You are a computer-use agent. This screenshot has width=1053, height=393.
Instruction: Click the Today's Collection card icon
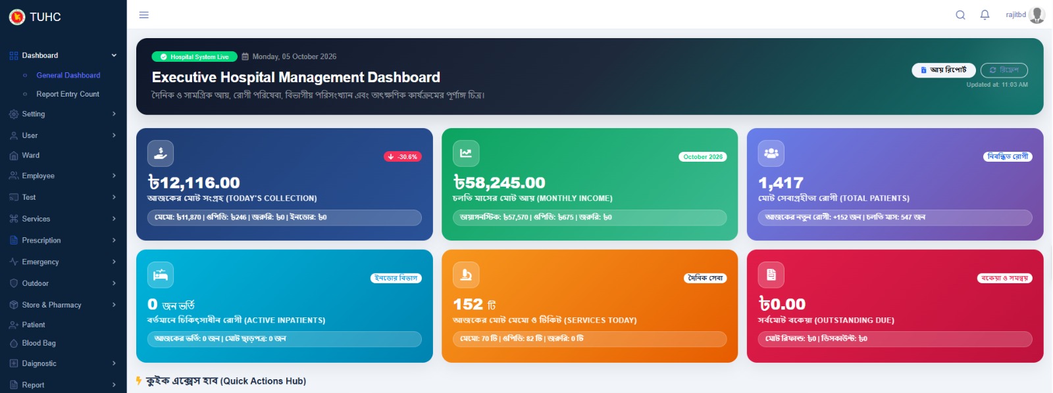point(161,153)
